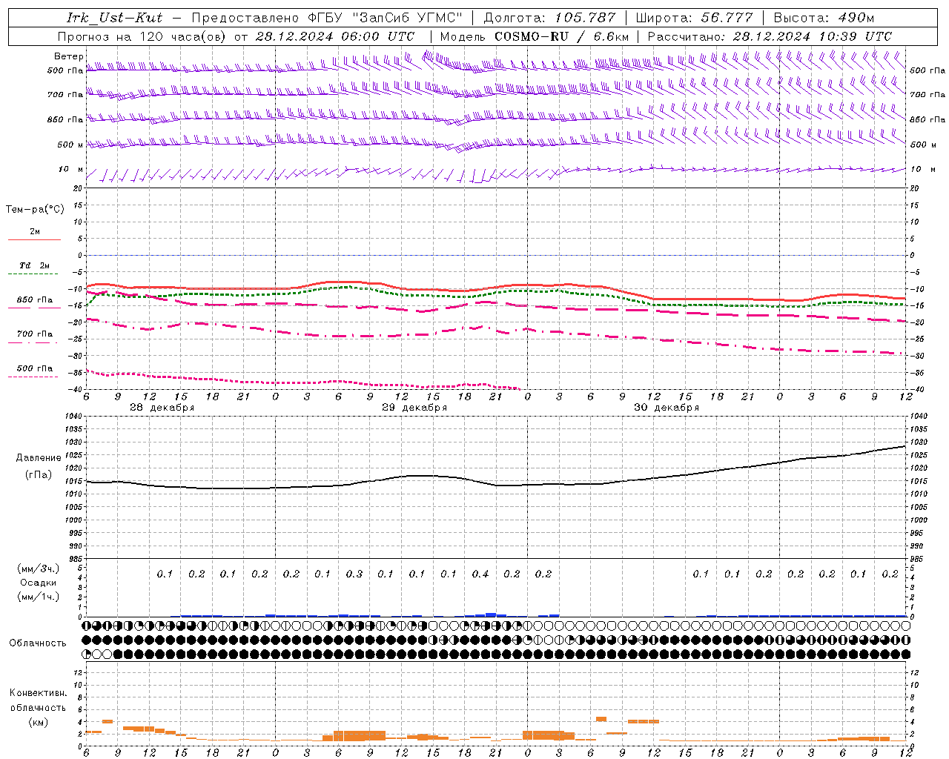Select the "Td 2м" dew point legend entry
Viewport: 949px width, 759px height.
point(34,265)
